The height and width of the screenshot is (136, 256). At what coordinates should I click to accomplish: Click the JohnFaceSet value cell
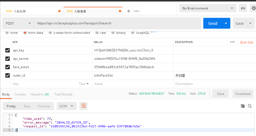tap(133, 75)
